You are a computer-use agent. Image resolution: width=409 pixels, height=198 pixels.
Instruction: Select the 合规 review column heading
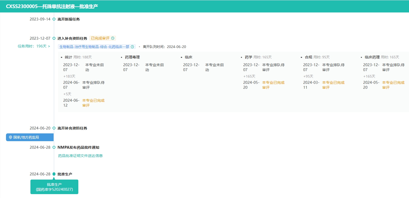(x=308, y=57)
